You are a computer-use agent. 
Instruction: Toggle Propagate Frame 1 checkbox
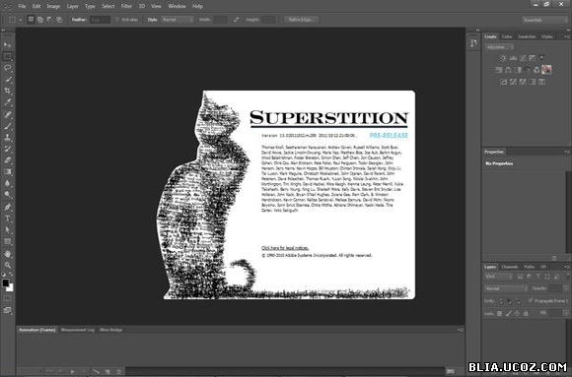[531, 301]
